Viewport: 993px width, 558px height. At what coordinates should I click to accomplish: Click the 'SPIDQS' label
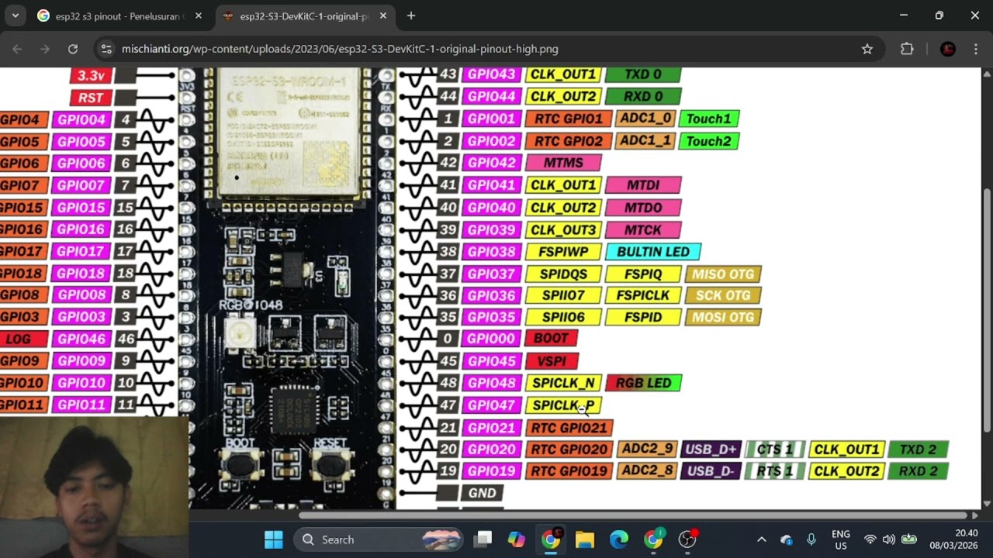(x=564, y=274)
